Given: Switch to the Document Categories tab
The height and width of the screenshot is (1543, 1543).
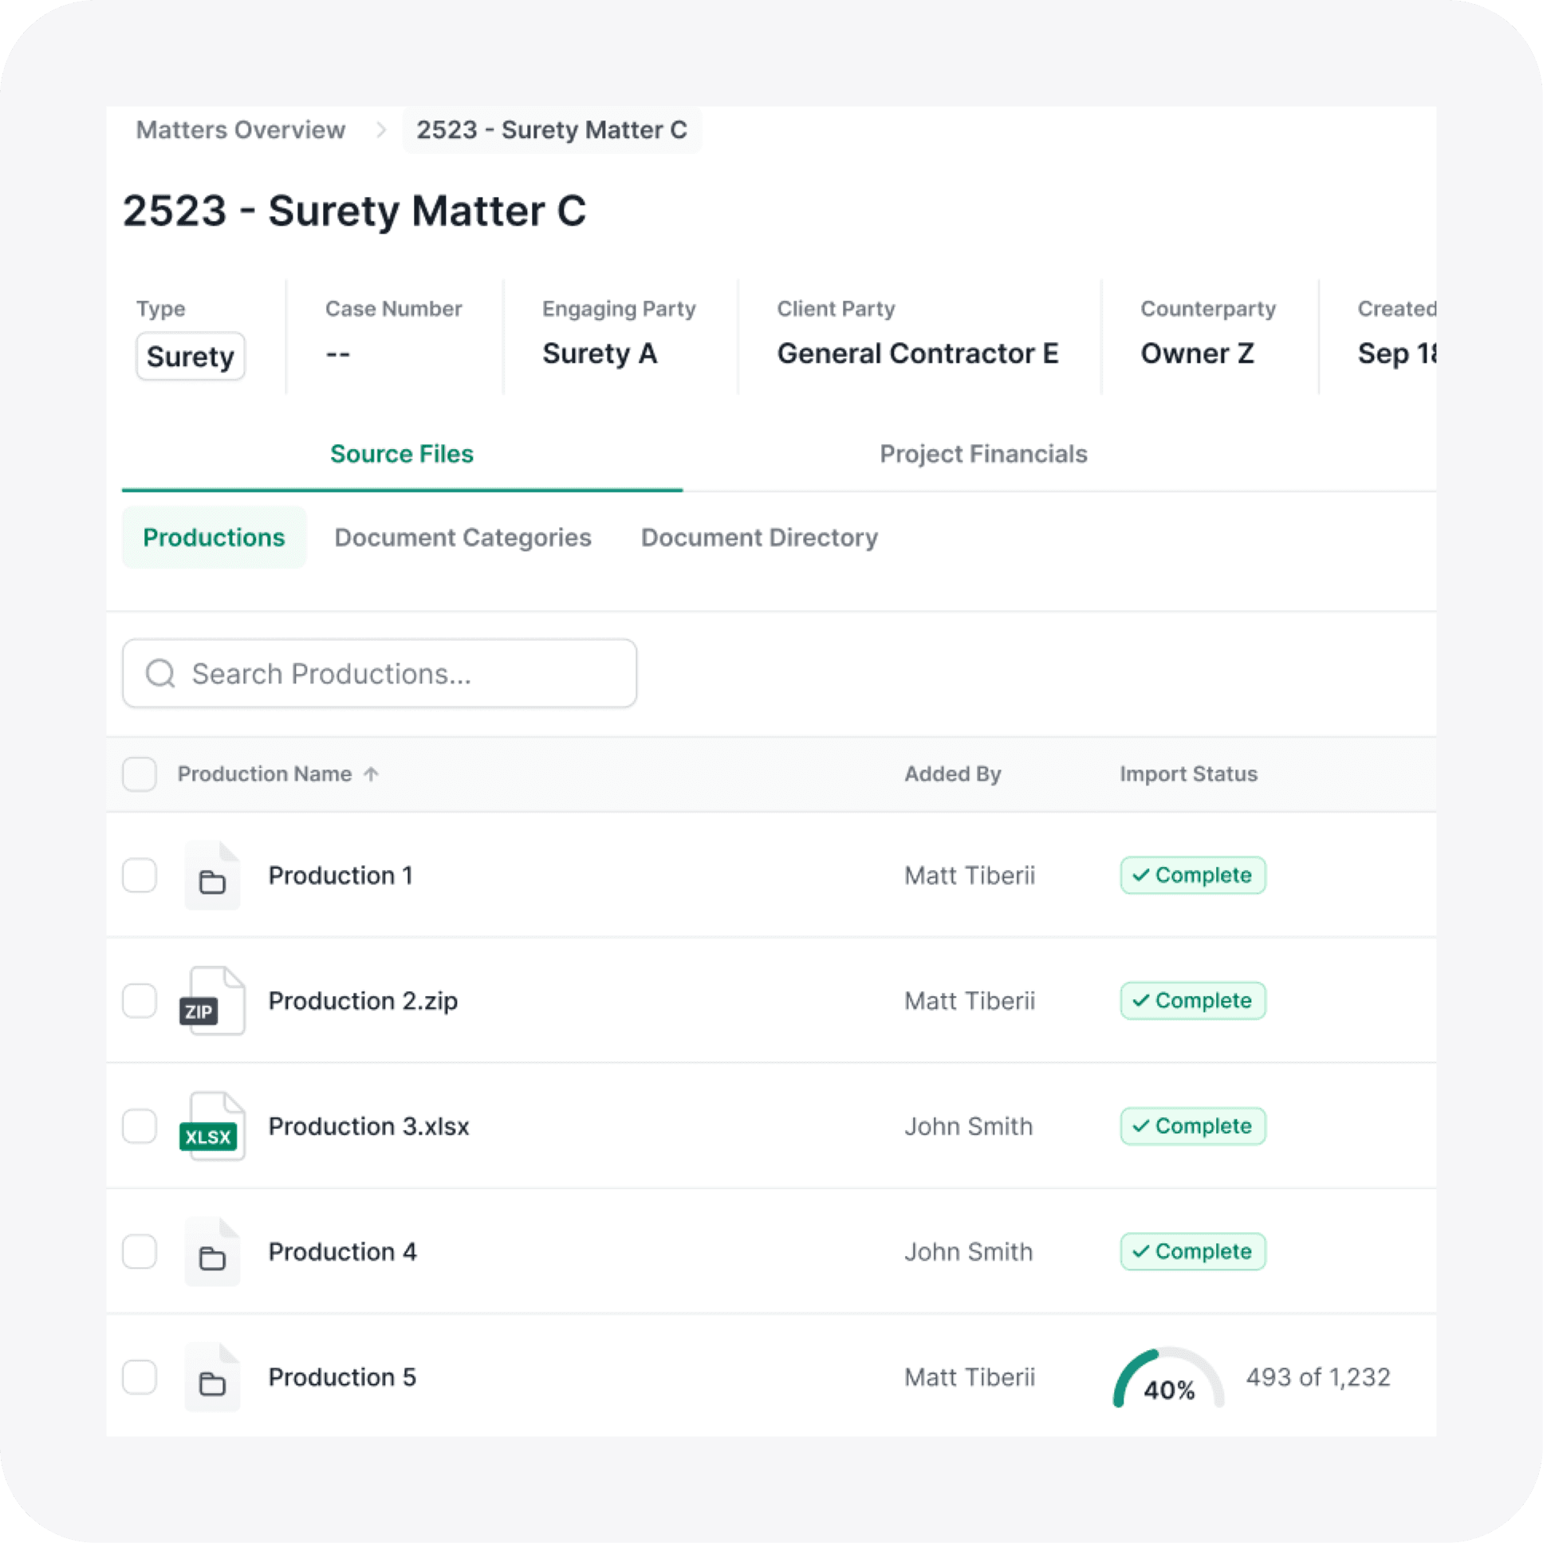Looking at the screenshot, I should coord(463,537).
